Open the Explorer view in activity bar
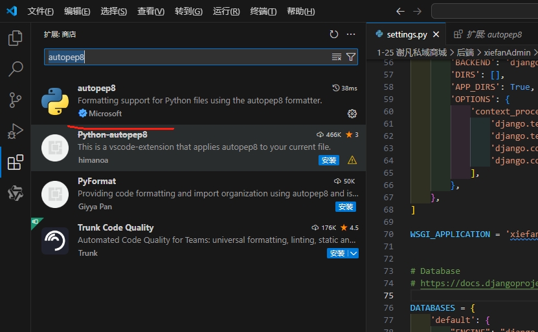Screen dimensions: 538x332 [15, 38]
